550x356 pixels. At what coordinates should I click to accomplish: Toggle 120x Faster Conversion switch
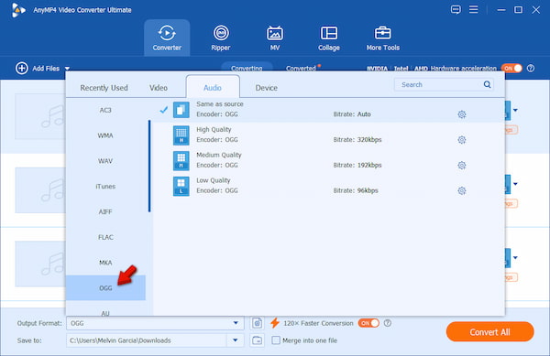tap(368, 323)
